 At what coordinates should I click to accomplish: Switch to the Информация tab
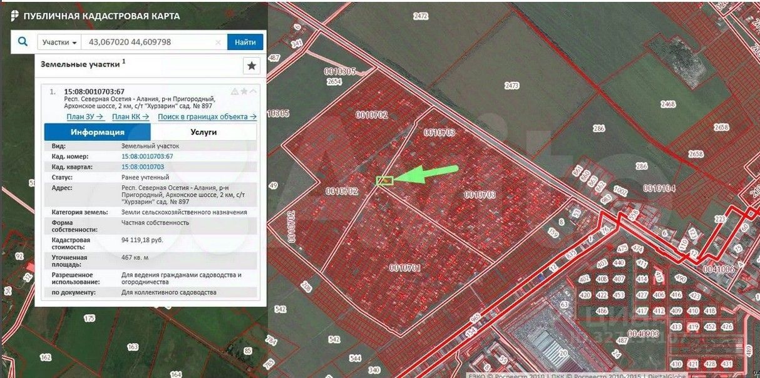(98, 132)
